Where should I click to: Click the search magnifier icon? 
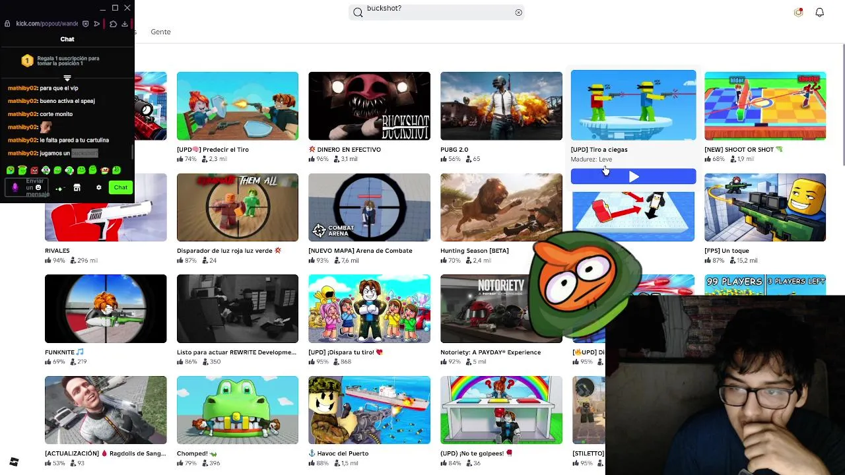point(358,13)
